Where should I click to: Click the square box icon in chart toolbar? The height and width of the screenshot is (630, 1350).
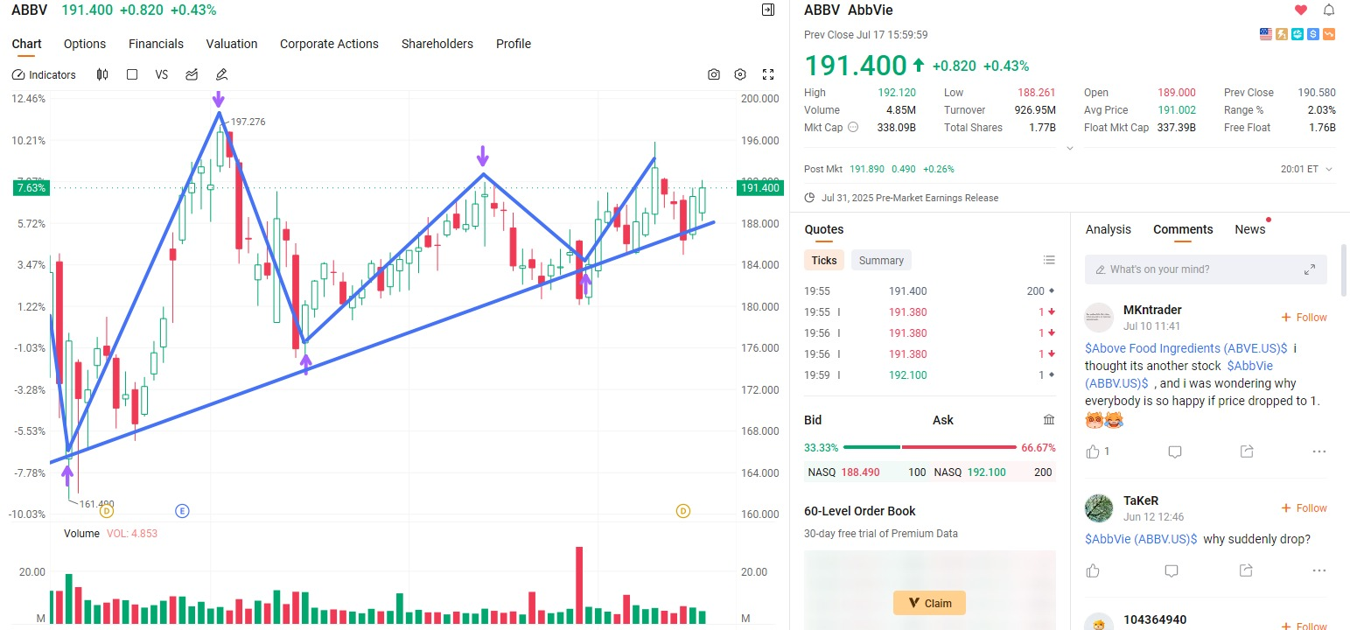pos(132,74)
